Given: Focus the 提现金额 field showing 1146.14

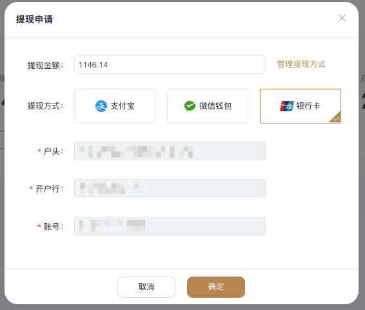Looking at the screenshot, I should click(x=170, y=64).
